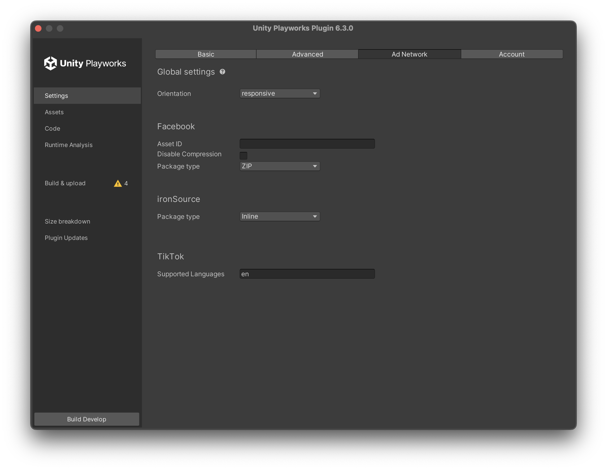Open the Assets sidebar section
The width and height of the screenshot is (607, 470).
[87, 112]
